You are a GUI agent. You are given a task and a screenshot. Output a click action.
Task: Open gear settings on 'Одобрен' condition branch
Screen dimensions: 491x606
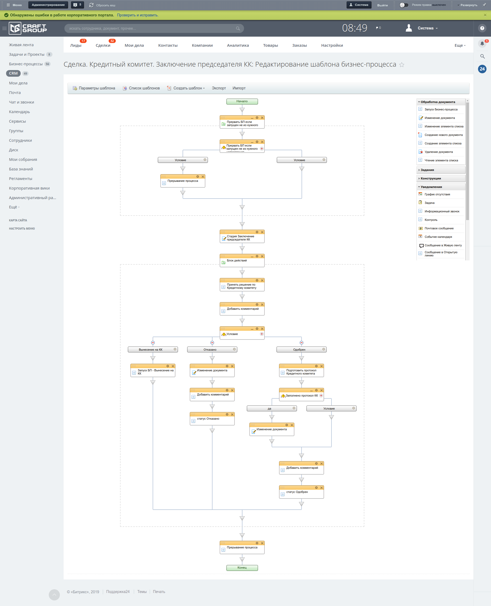click(x=324, y=349)
